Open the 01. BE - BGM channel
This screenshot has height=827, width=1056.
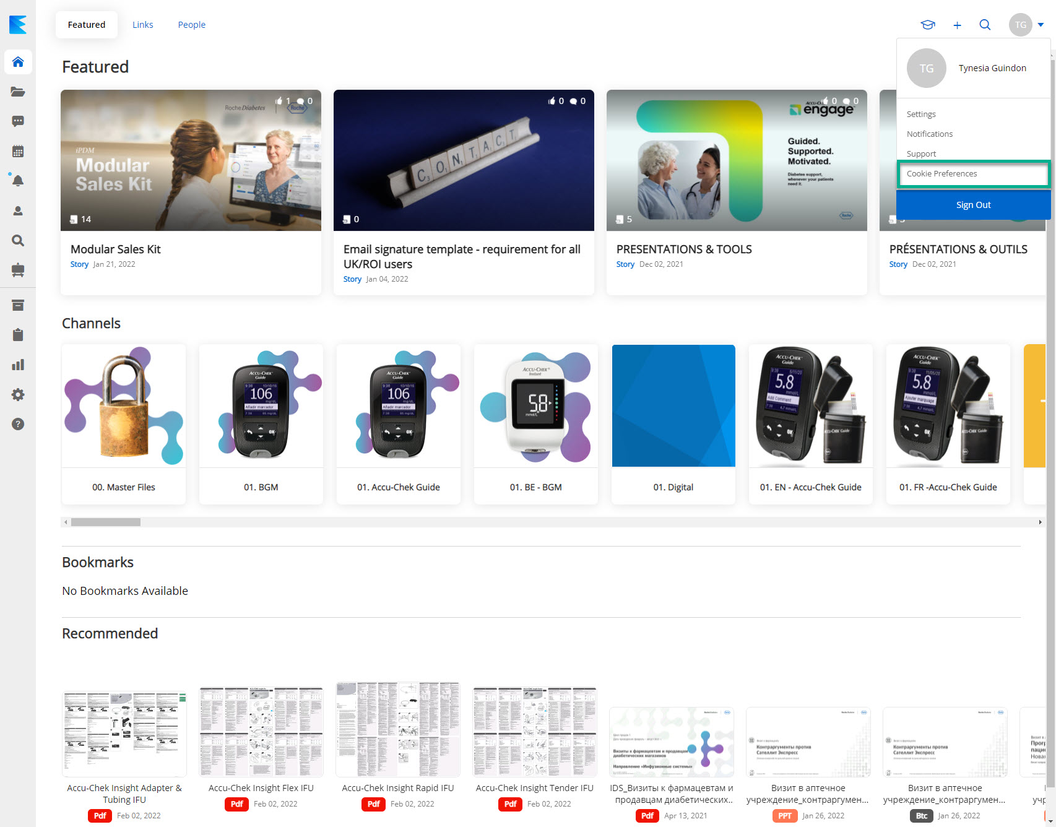[x=536, y=425]
